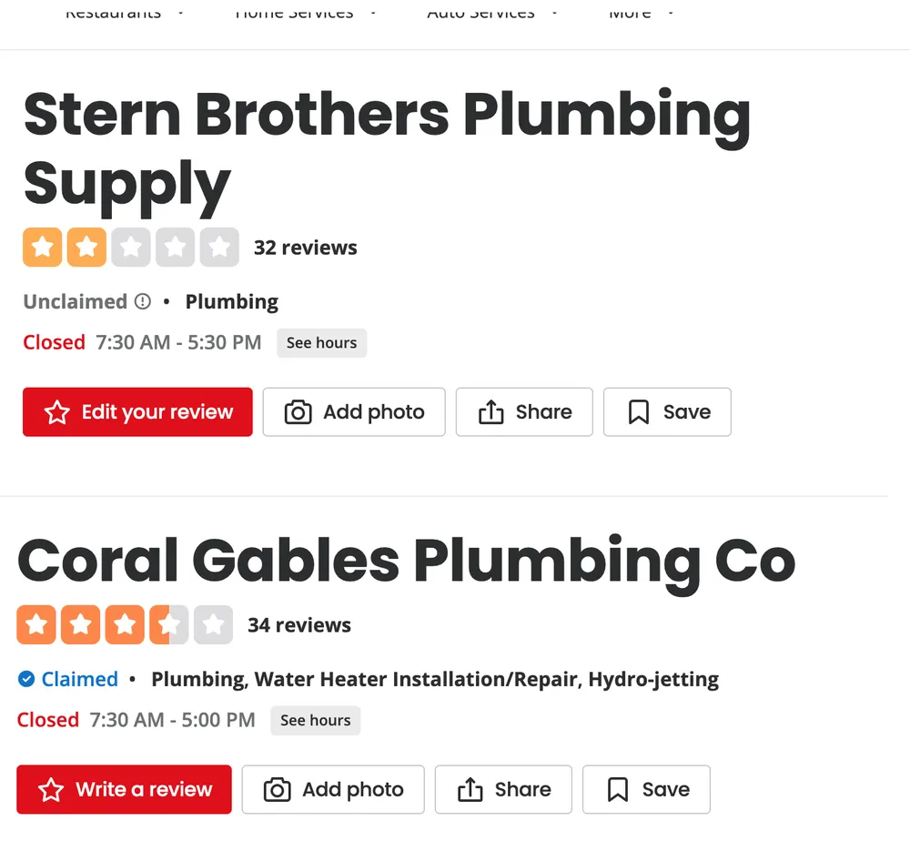Open the Restaurants dropdown chevron
This screenshot has height=851, width=910.
(181, 14)
